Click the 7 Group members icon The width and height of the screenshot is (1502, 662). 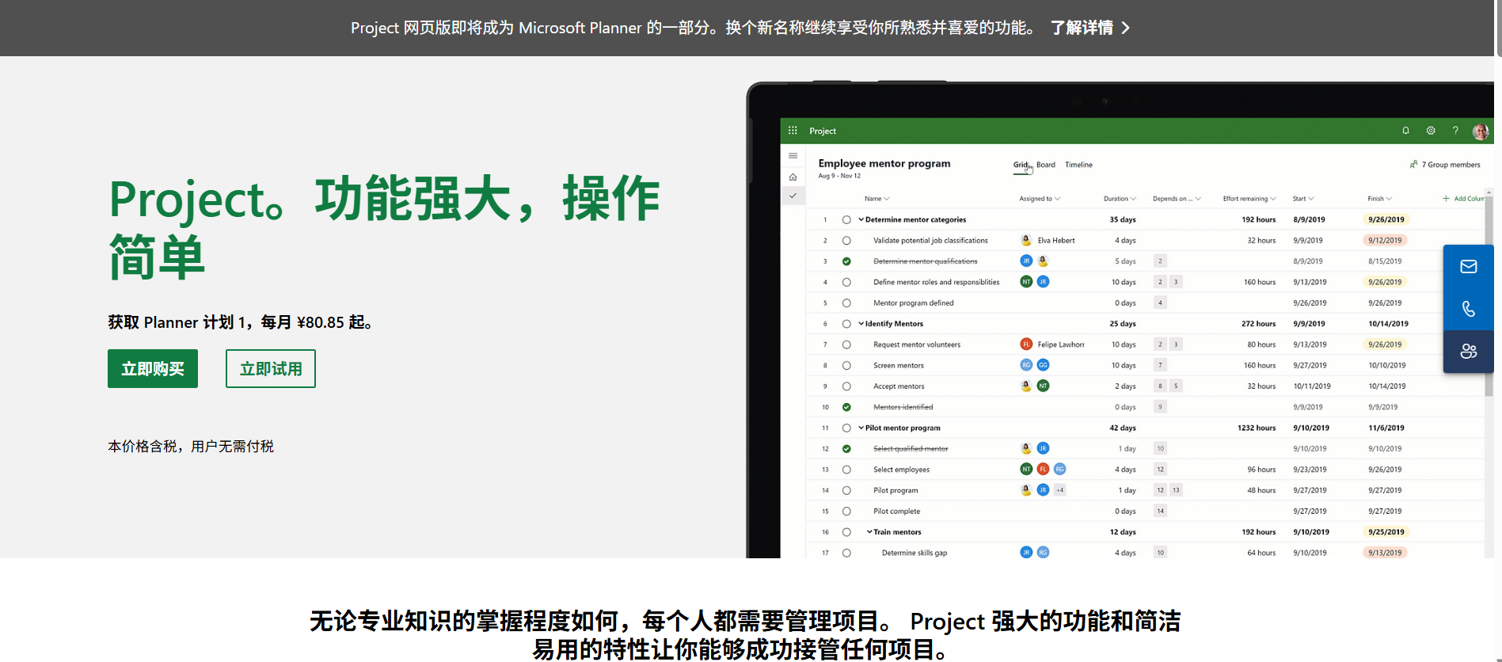coord(1413,165)
